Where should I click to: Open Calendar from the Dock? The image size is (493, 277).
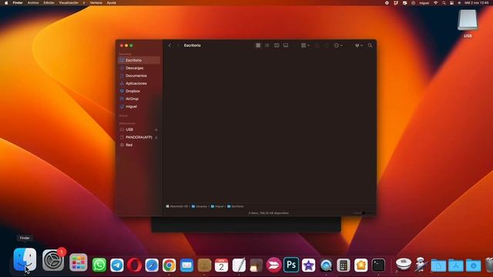click(221, 265)
